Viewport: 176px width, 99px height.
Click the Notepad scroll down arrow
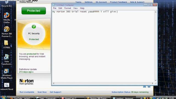point(156,81)
